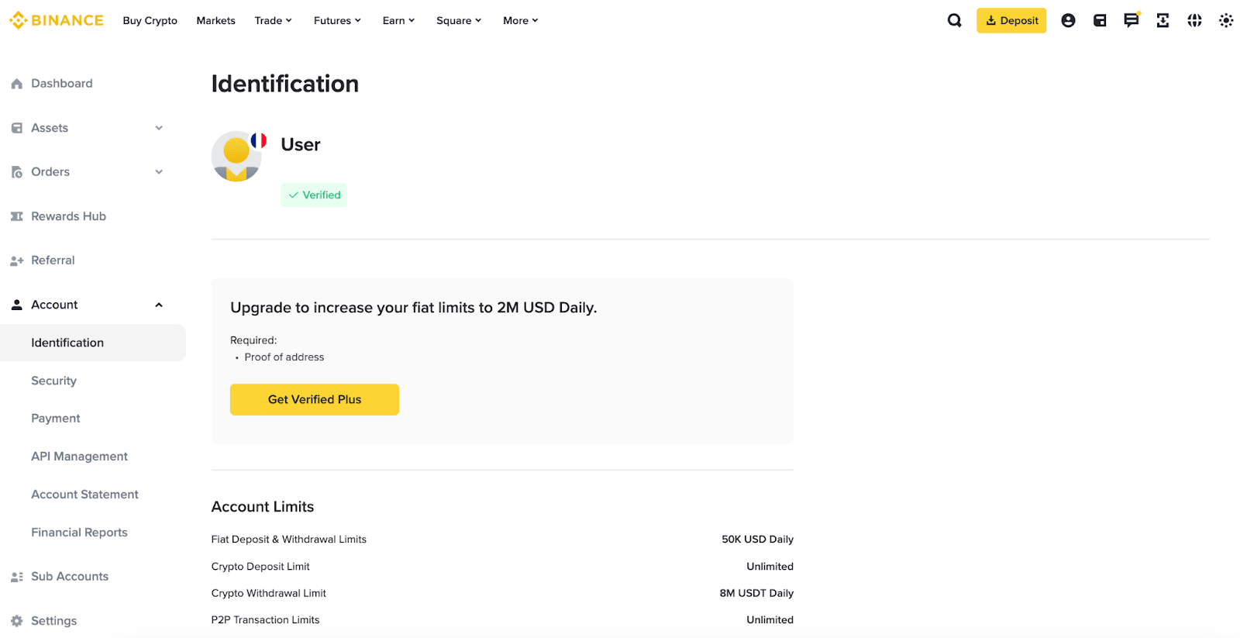1240x638 pixels.
Task: Open the Trade dropdown menu
Action: coord(273,21)
